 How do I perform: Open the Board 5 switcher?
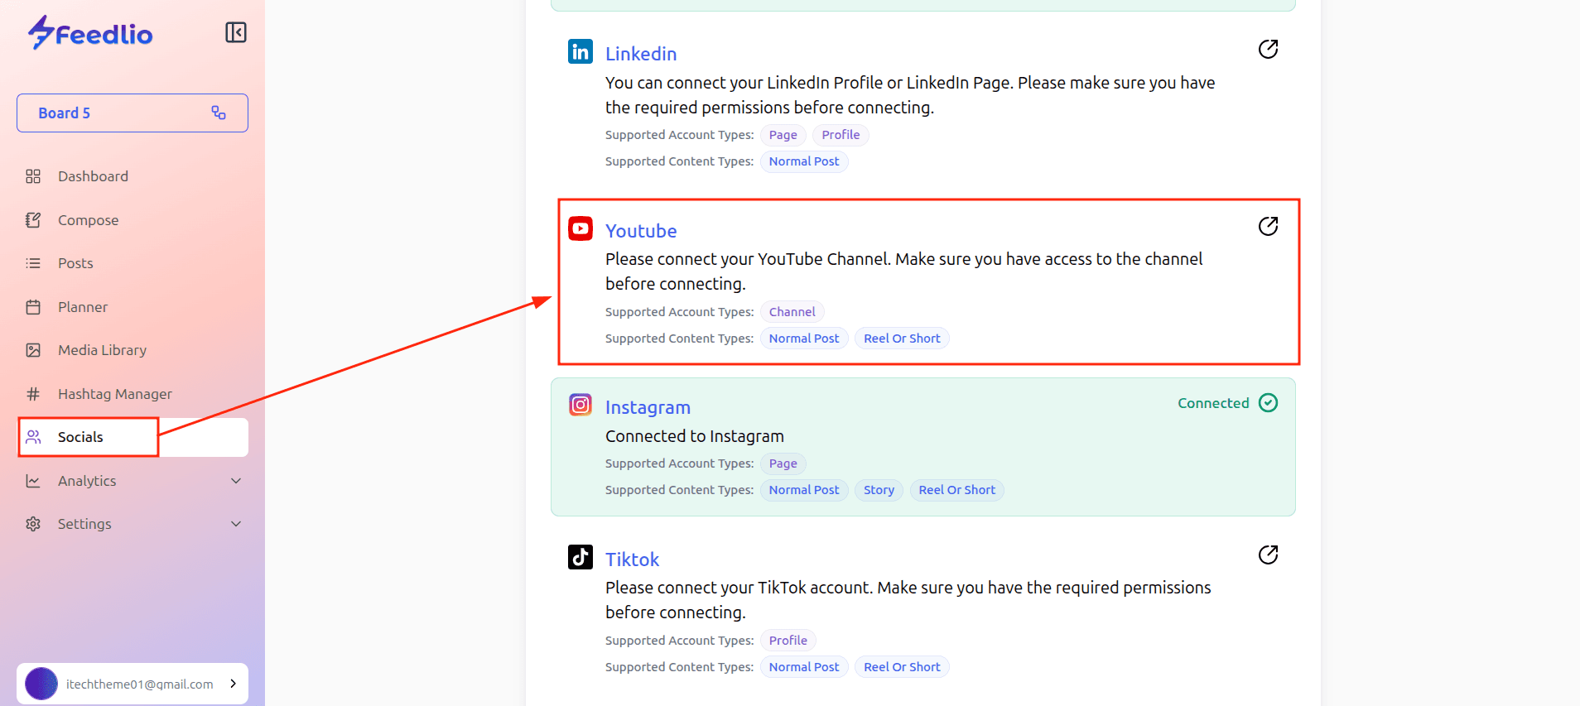132,113
